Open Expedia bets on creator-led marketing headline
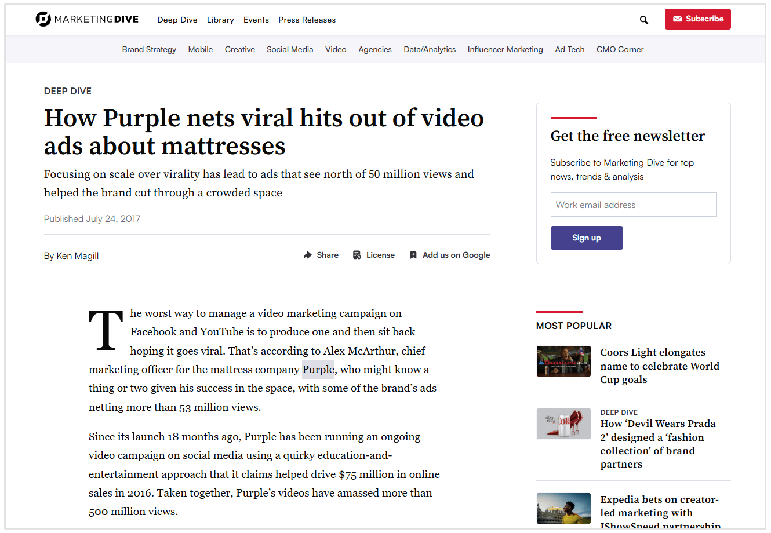 [660, 513]
